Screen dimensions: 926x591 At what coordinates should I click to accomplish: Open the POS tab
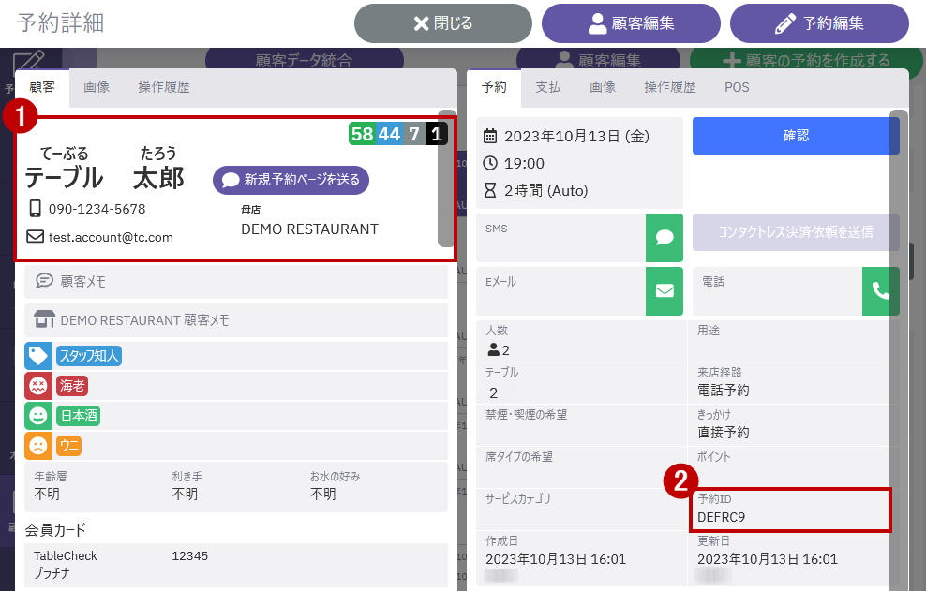coord(737,87)
